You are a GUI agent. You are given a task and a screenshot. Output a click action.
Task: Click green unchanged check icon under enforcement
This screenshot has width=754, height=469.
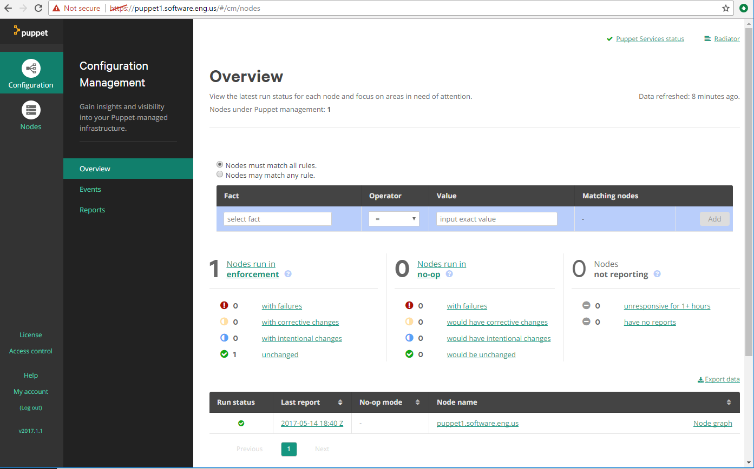224,354
